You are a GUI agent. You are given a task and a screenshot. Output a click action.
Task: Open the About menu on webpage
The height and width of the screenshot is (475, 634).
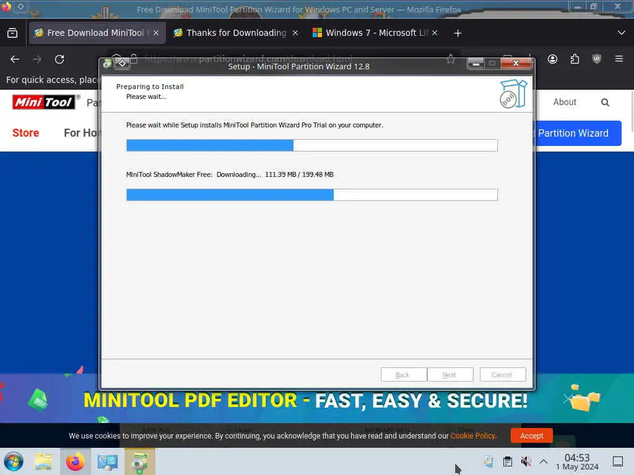point(565,102)
